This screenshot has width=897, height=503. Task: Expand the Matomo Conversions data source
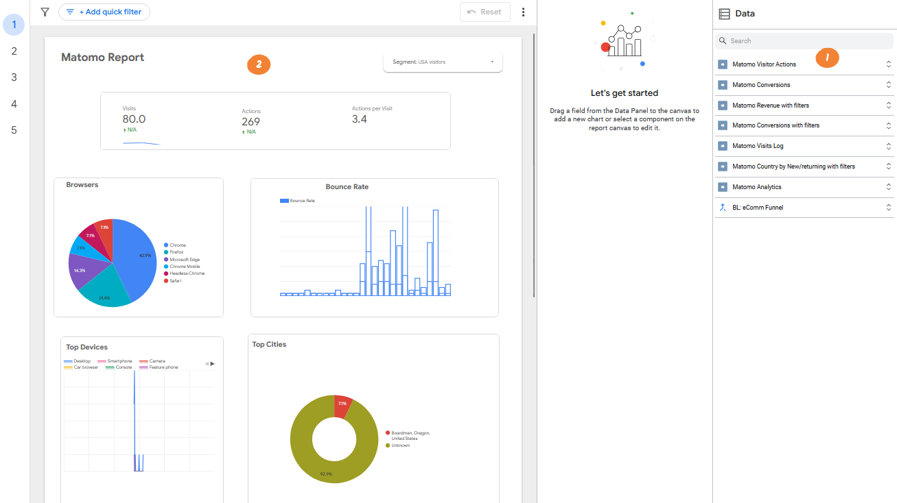click(888, 85)
